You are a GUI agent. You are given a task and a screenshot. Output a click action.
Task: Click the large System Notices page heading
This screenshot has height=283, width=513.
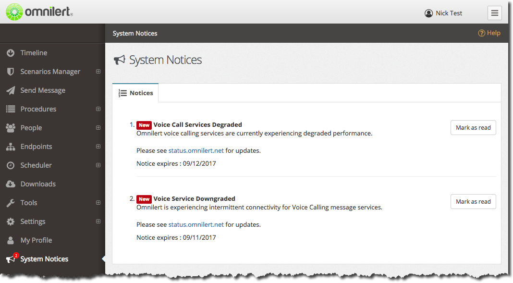(165, 60)
